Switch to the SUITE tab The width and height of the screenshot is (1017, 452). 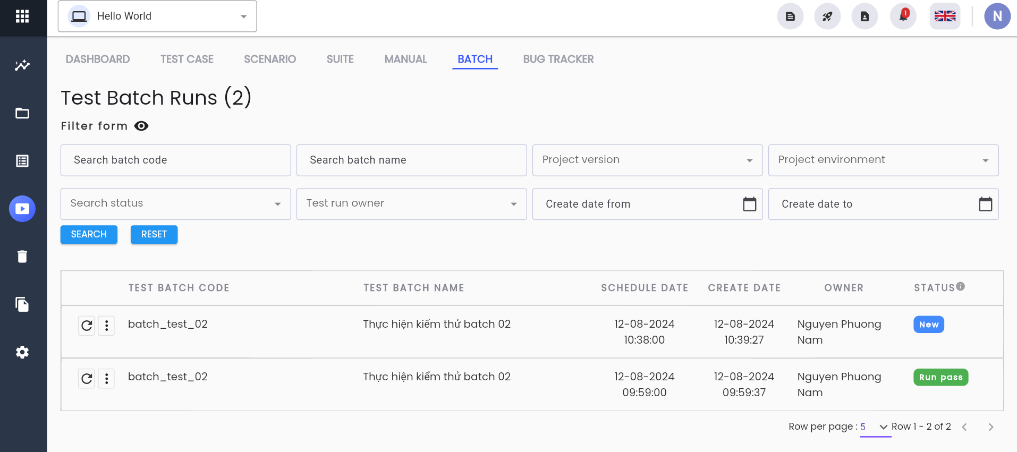pos(340,59)
